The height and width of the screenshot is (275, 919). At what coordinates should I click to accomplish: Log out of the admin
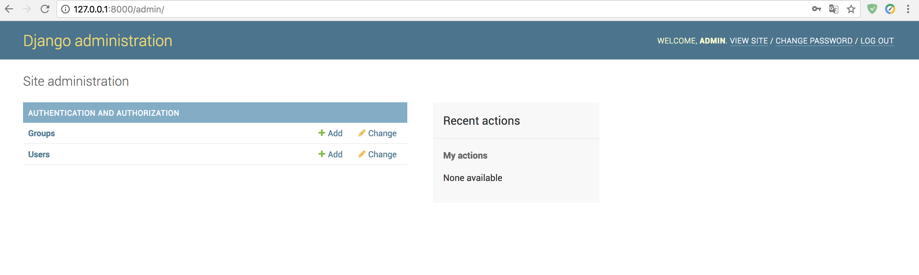(877, 41)
